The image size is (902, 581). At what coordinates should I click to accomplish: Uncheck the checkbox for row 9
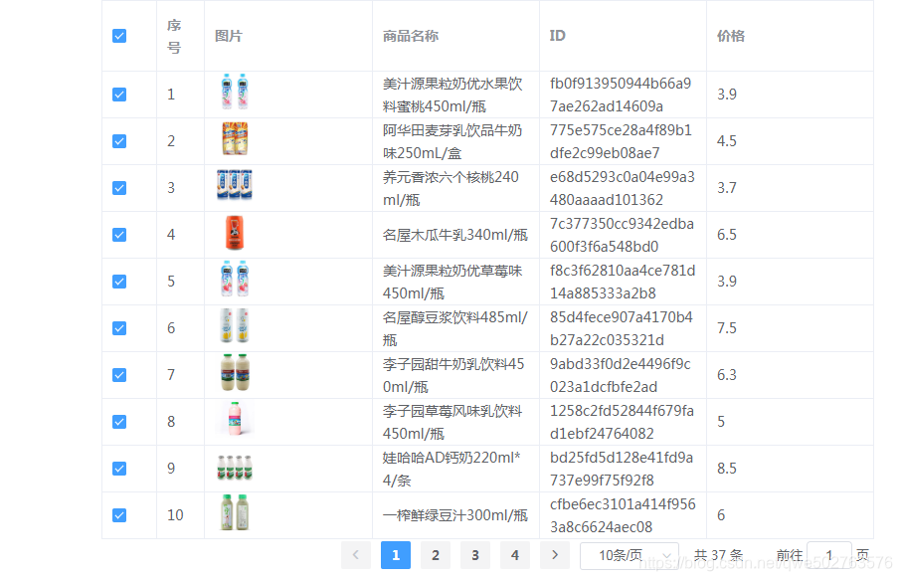[119, 469]
